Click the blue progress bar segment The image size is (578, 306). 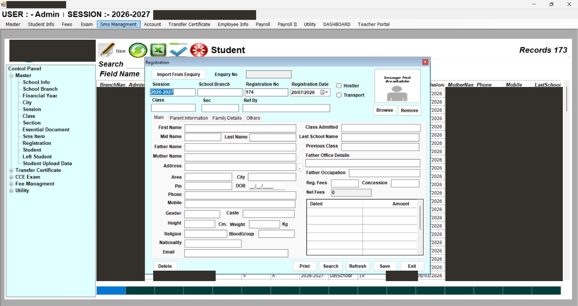pyautogui.click(x=111, y=290)
